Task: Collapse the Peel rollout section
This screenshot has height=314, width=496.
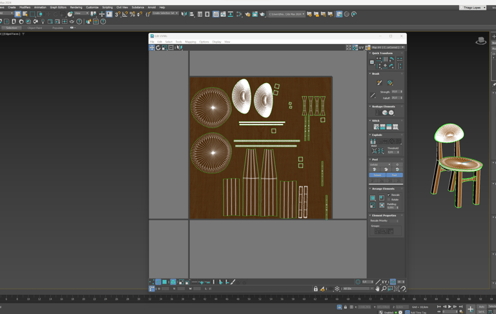Action: pyautogui.click(x=370, y=159)
